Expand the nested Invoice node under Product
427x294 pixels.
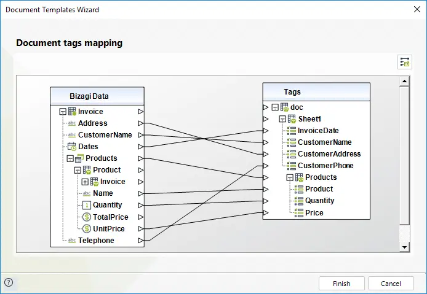tap(85, 182)
